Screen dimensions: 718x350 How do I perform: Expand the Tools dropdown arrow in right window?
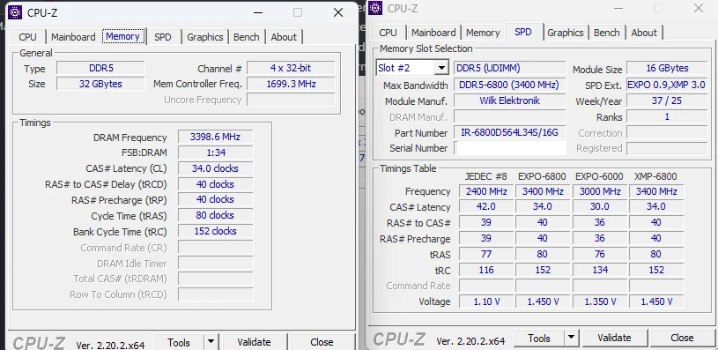[571, 338]
